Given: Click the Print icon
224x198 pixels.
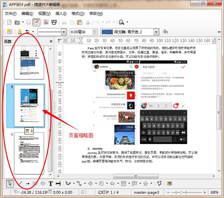Looking at the screenshot, I should [x=54, y=22].
